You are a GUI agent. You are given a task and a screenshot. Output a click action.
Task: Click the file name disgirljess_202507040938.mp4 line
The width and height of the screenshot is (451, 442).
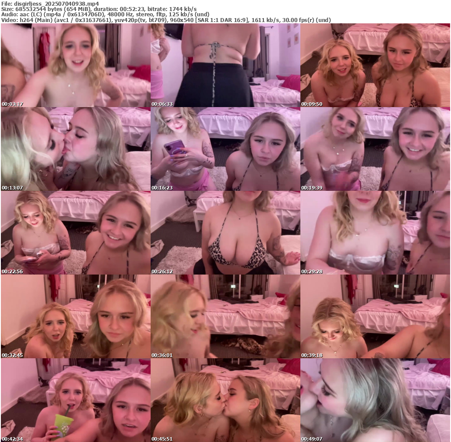(x=50, y=4)
